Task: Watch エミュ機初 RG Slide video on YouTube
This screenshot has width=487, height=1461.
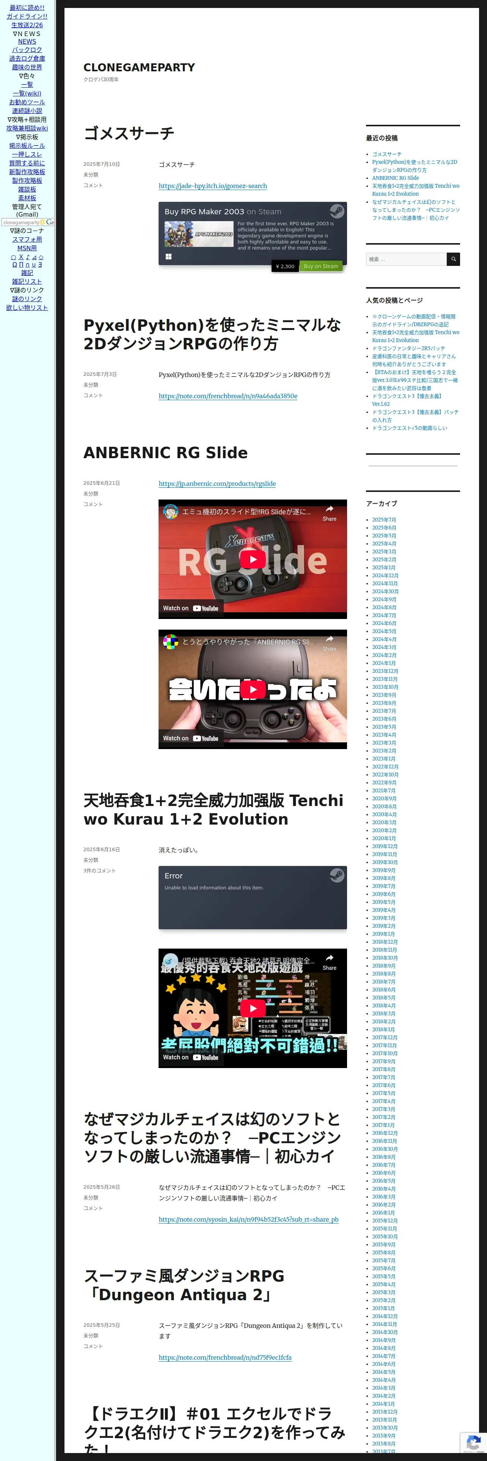Action: point(190,608)
